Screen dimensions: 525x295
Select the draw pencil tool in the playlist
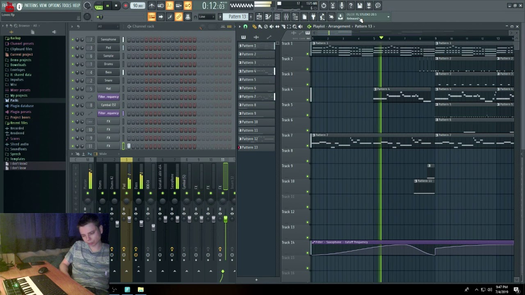pos(254,26)
